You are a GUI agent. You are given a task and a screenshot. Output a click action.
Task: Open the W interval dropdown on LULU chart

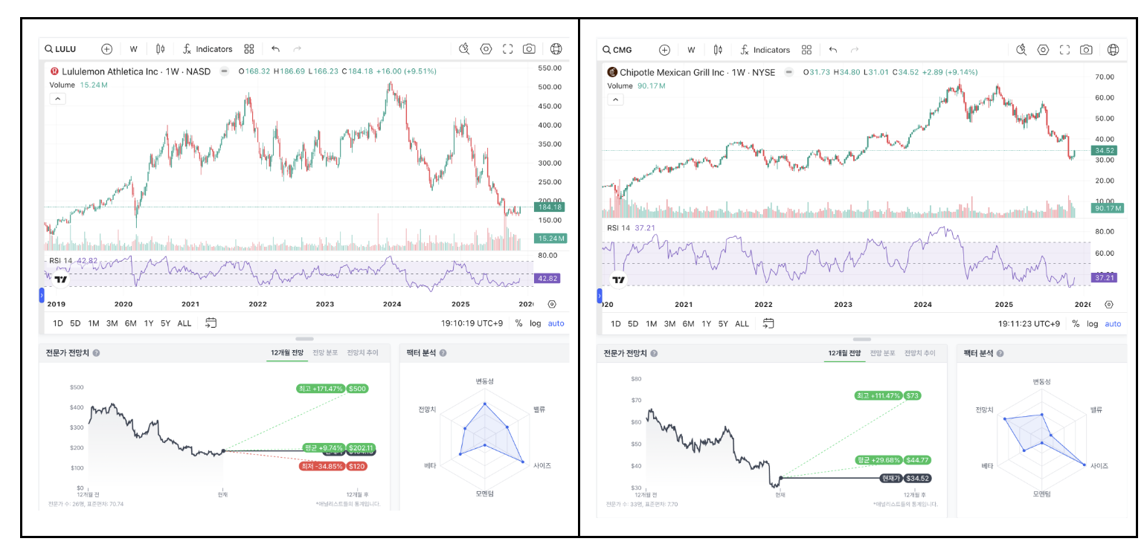tap(134, 49)
